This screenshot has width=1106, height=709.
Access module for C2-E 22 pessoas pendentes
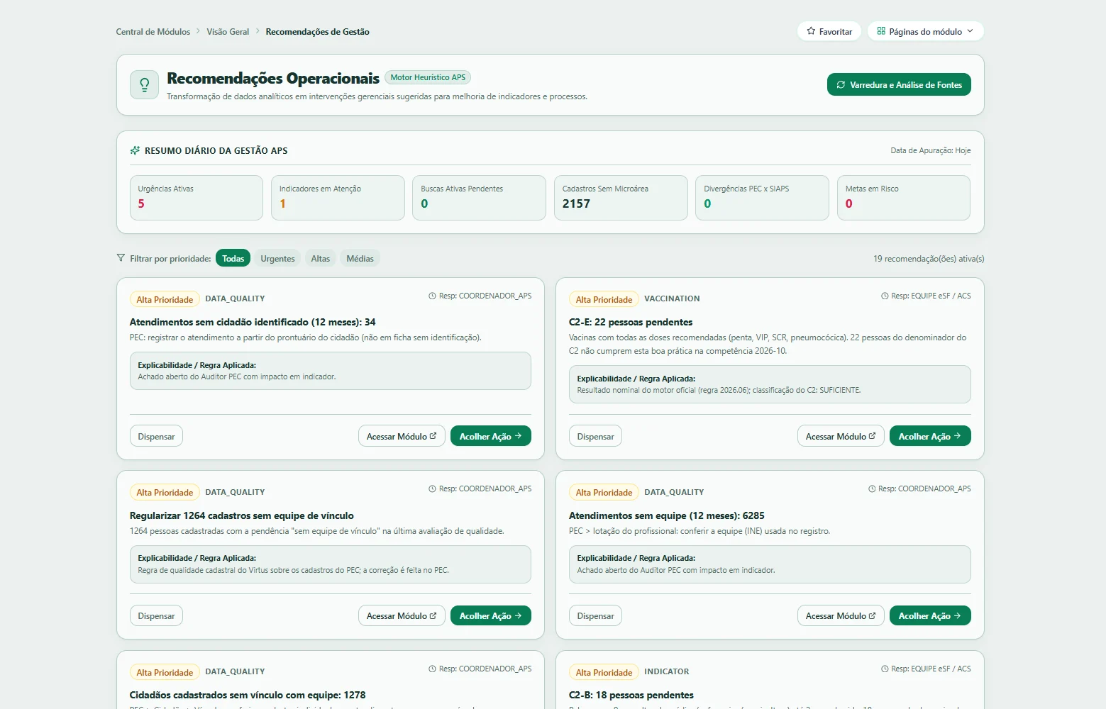[841, 436]
